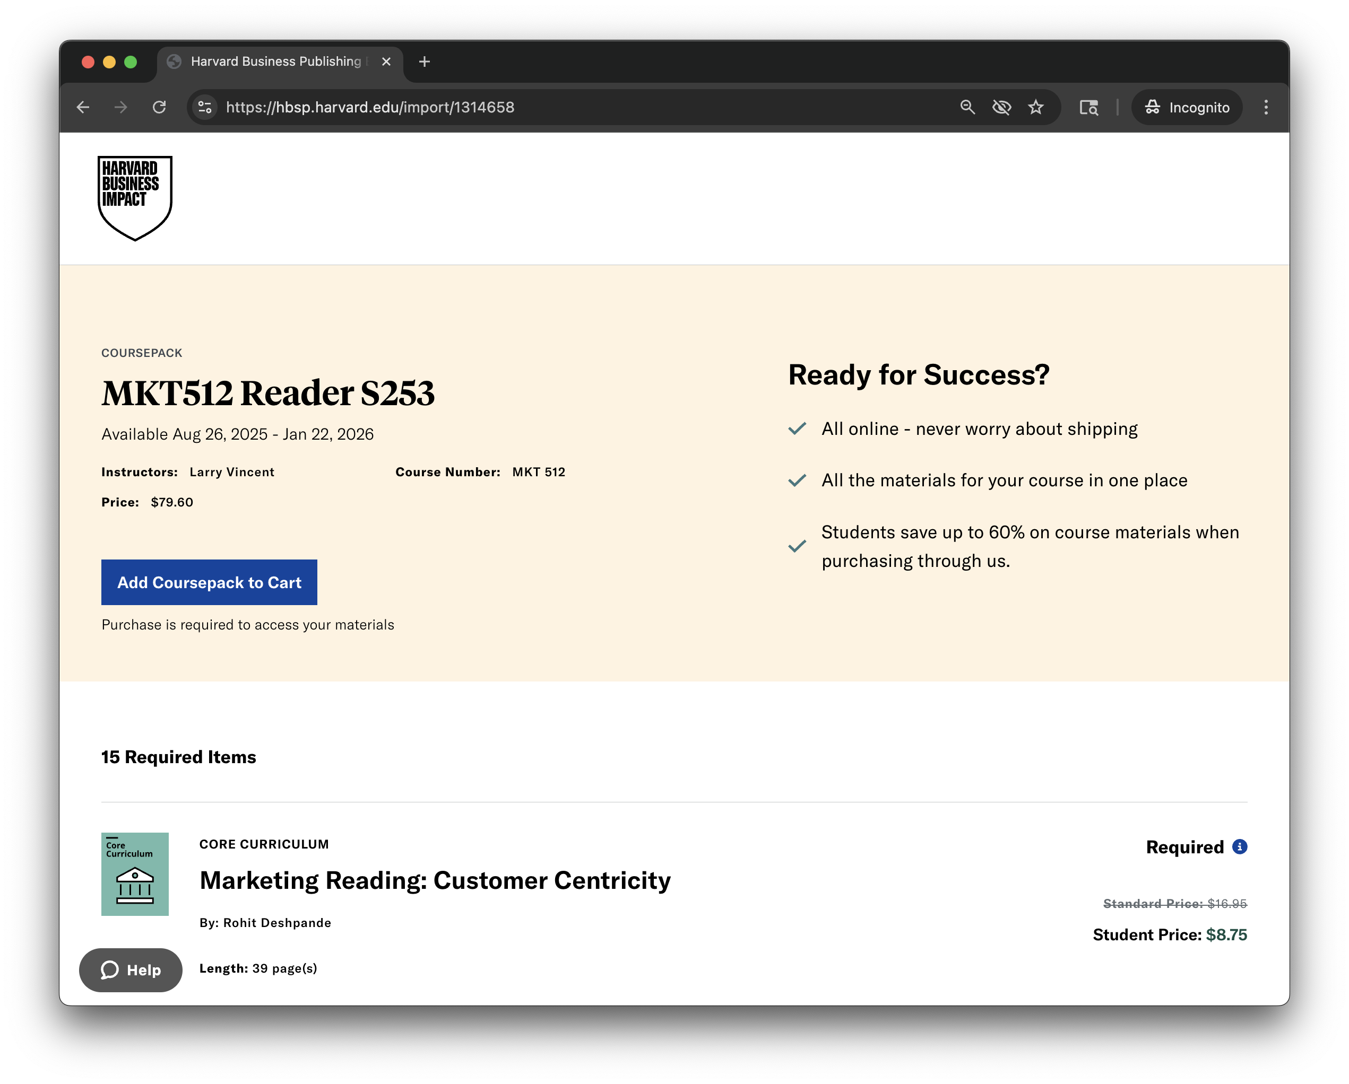1349x1084 pixels.
Task: Click the crossed-out eye tracking protection icon
Action: (1001, 108)
